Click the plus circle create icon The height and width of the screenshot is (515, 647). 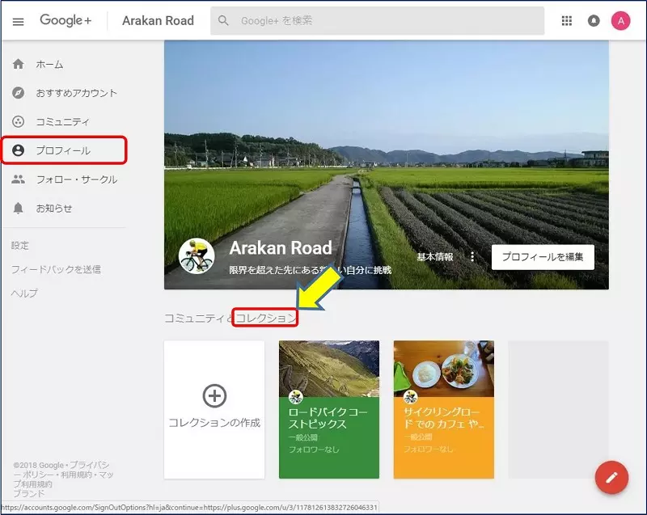pyautogui.click(x=214, y=396)
